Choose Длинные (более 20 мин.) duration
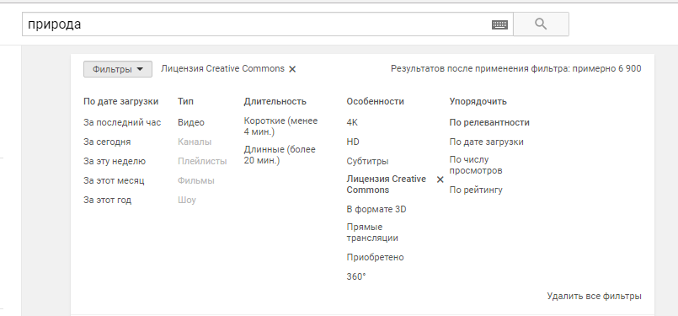This screenshot has height=316, width=678. click(x=280, y=155)
